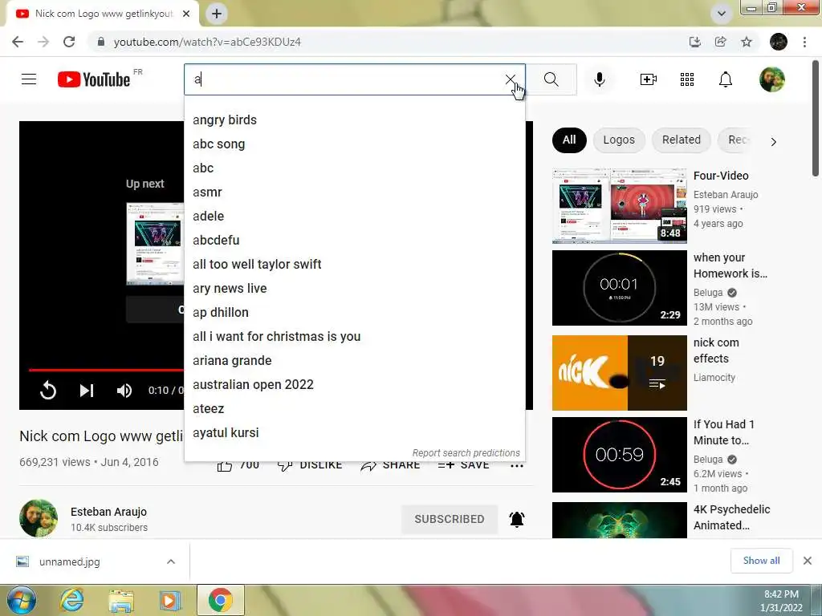Share this page from the address bar

(721, 42)
